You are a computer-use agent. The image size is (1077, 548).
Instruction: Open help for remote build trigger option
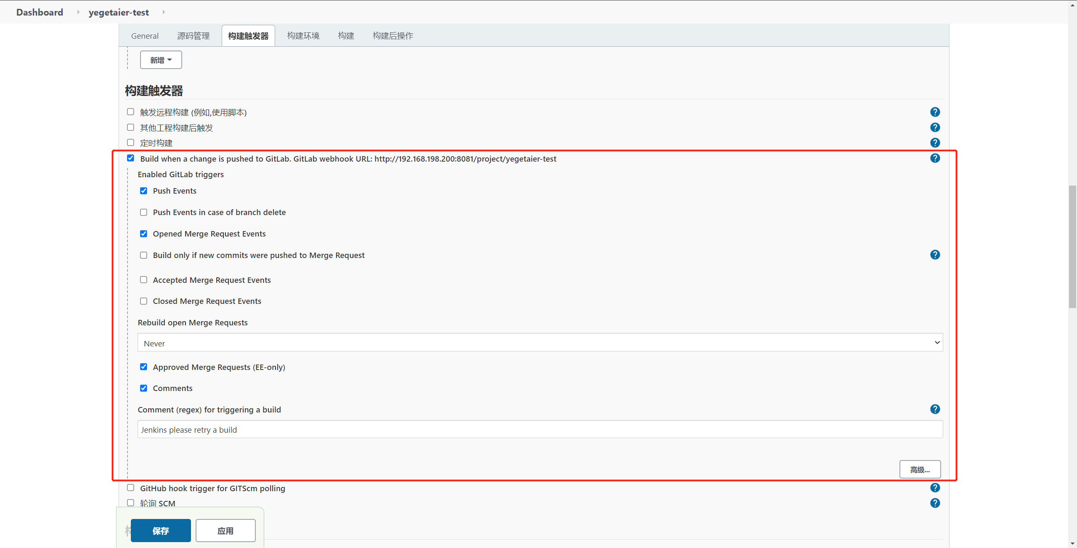tap(935, 112)
